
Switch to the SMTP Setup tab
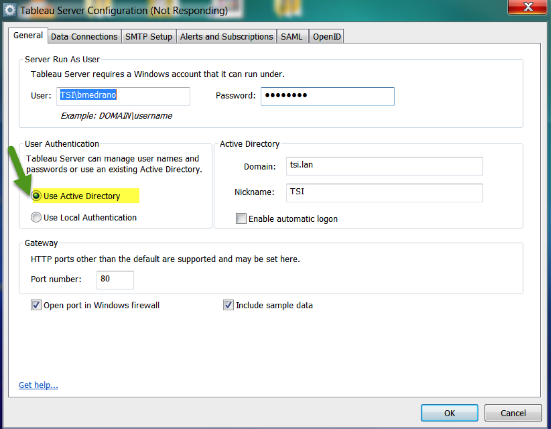(148, 36)
